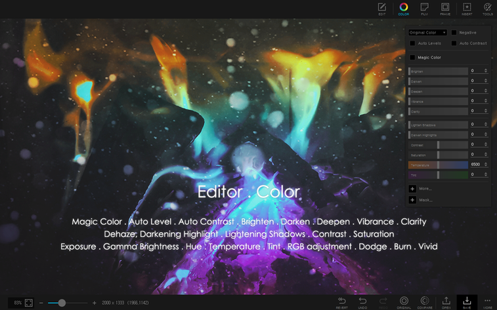Viewport: 497px width, 310px height.
Task: Click the zoom slider handle
Action: 62,303
